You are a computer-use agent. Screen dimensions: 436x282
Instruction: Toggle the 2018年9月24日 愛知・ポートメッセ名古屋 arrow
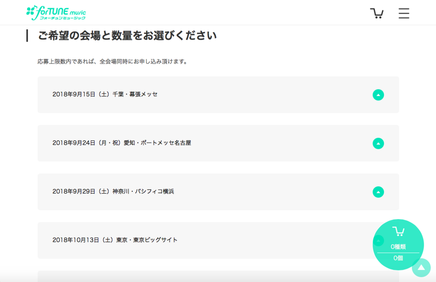coord(378,143)
